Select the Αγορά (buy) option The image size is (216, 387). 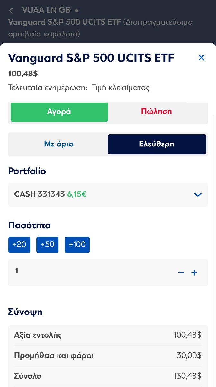59,112
